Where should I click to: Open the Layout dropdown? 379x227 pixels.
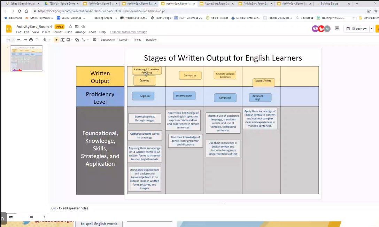coord(124,40)
